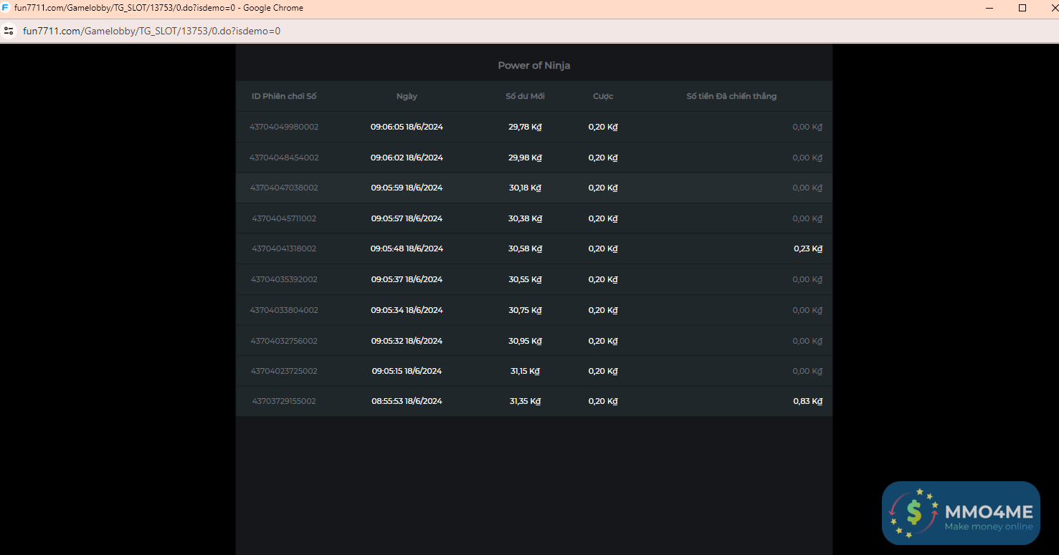Minimize the Chrome window

click(989, 8)
